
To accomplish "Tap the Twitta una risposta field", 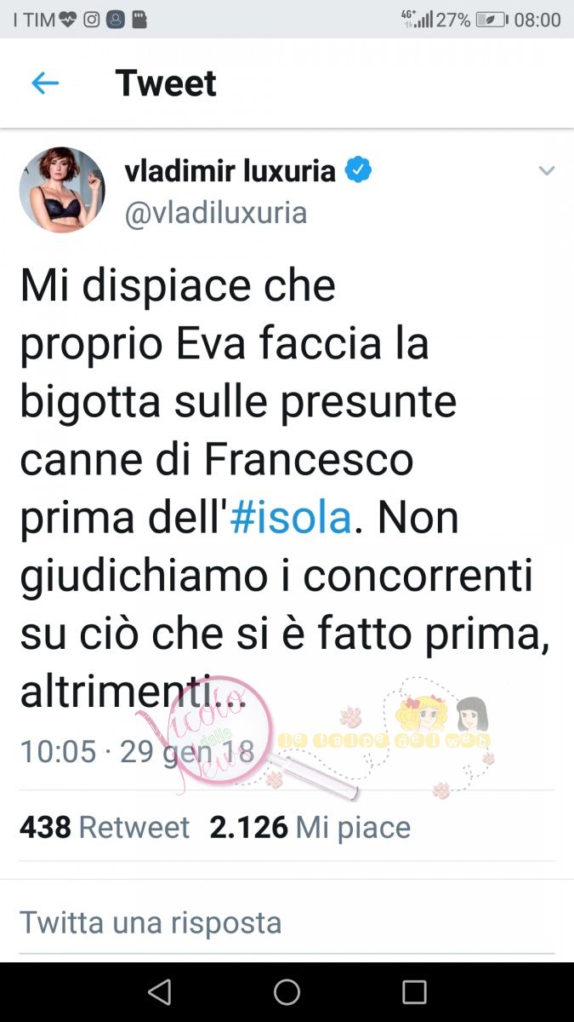I will pos(287,922).
